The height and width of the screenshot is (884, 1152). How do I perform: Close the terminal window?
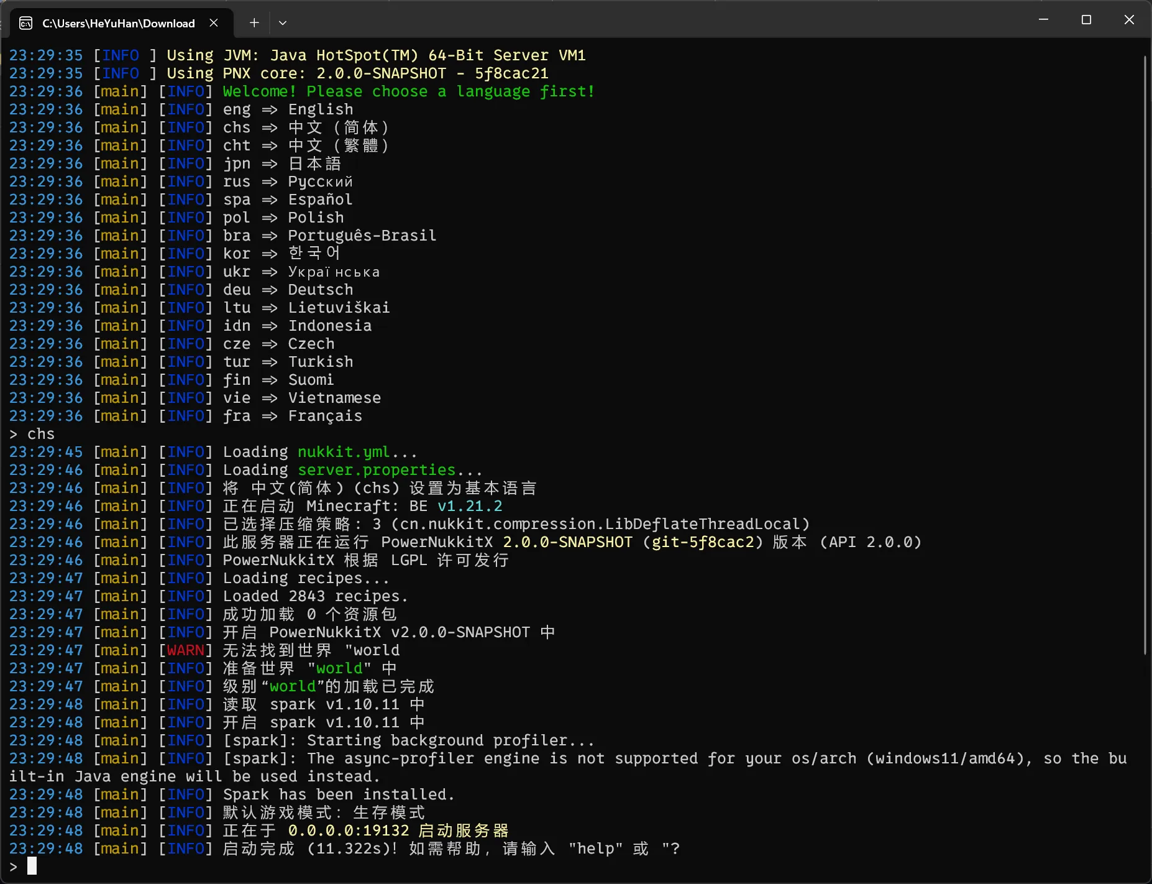(x=1129, y=20)
